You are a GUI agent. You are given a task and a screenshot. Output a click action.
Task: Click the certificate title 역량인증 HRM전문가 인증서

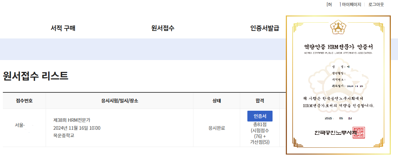point(338,47)
